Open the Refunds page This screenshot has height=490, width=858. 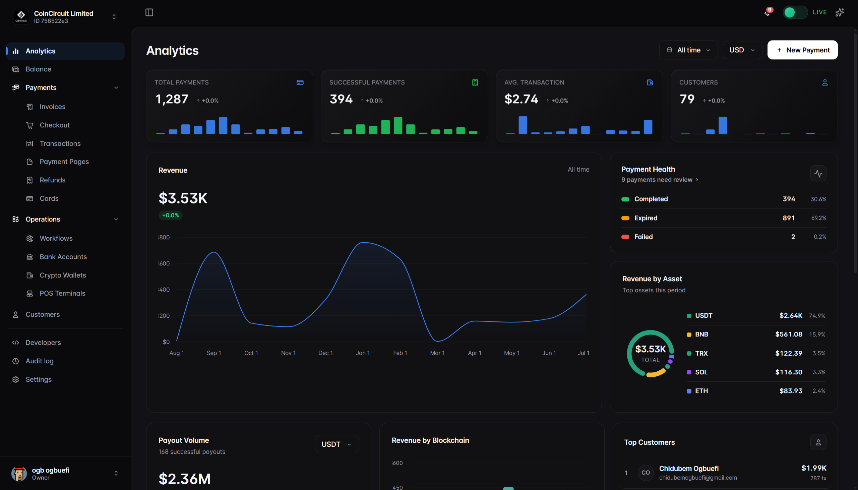coord(72,180)
